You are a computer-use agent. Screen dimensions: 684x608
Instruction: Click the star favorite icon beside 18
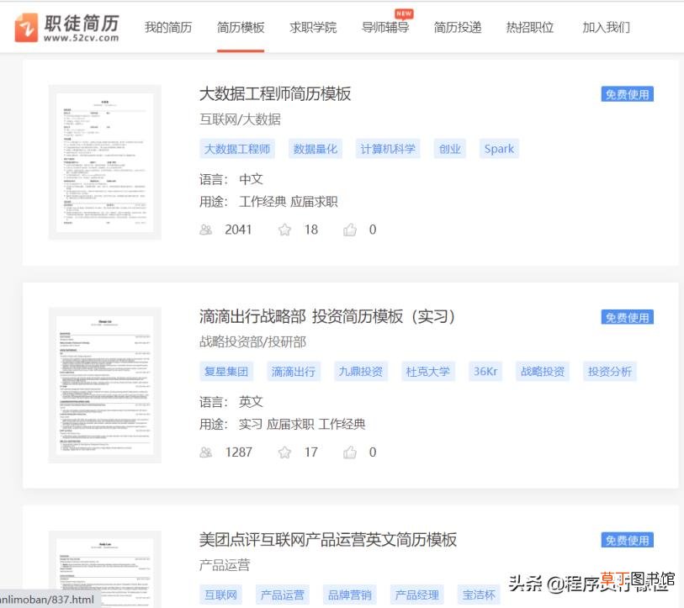(284, 230)
